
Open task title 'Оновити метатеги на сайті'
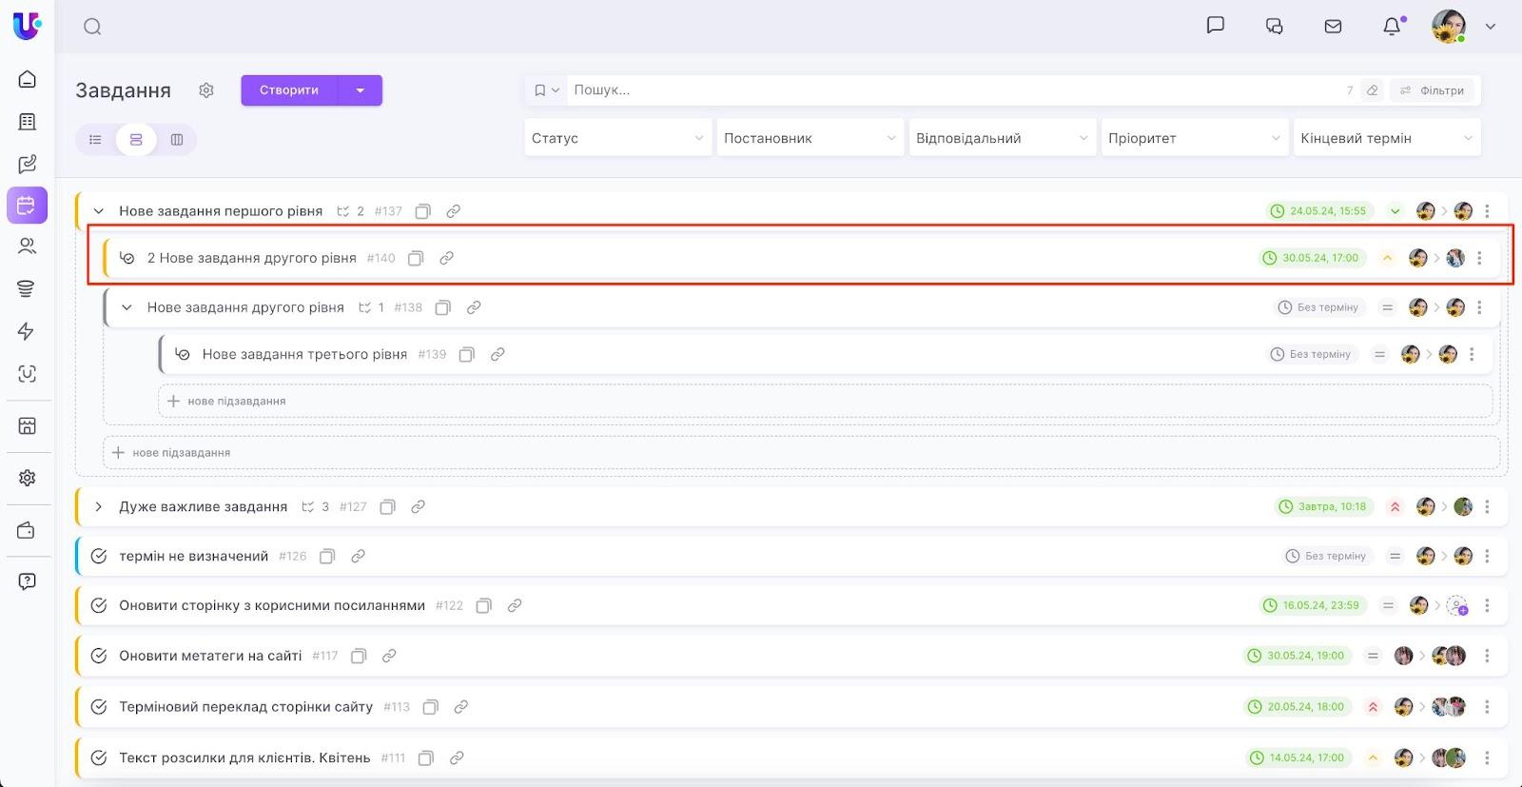click(210, 656)
